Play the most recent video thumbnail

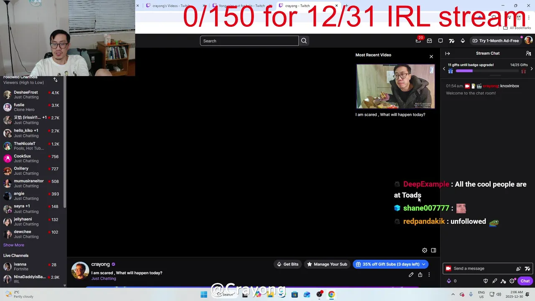395,86
